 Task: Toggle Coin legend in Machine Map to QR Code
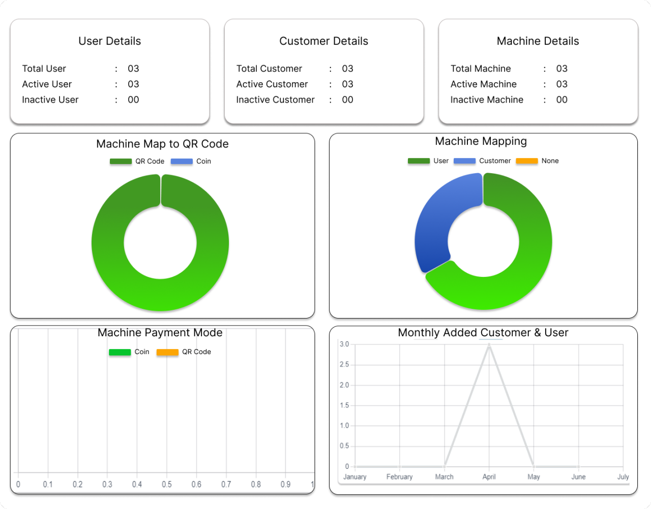(191, 162)
